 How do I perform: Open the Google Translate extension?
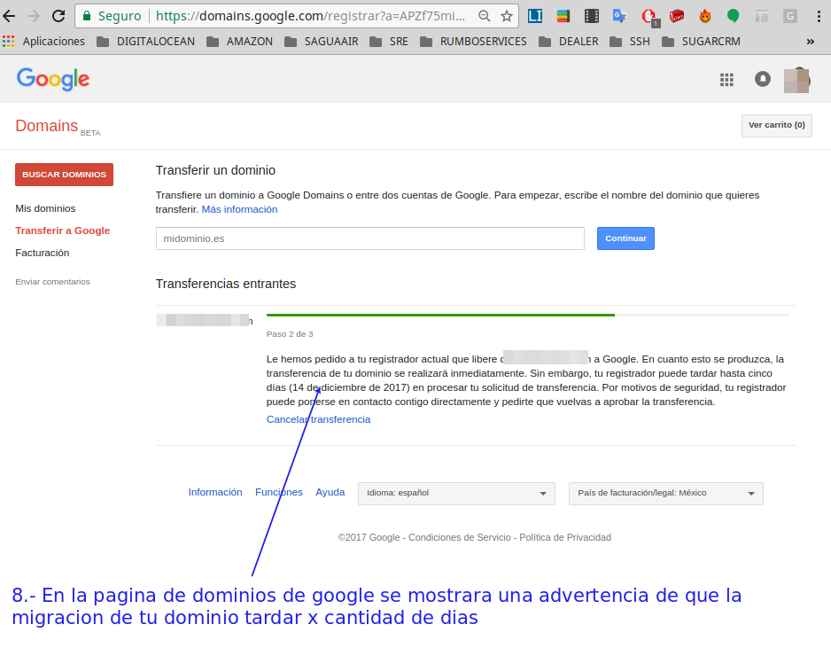[x=619, y=16]
